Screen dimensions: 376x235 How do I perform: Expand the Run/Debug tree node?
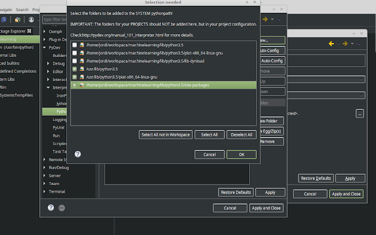(x=45, y=167)
